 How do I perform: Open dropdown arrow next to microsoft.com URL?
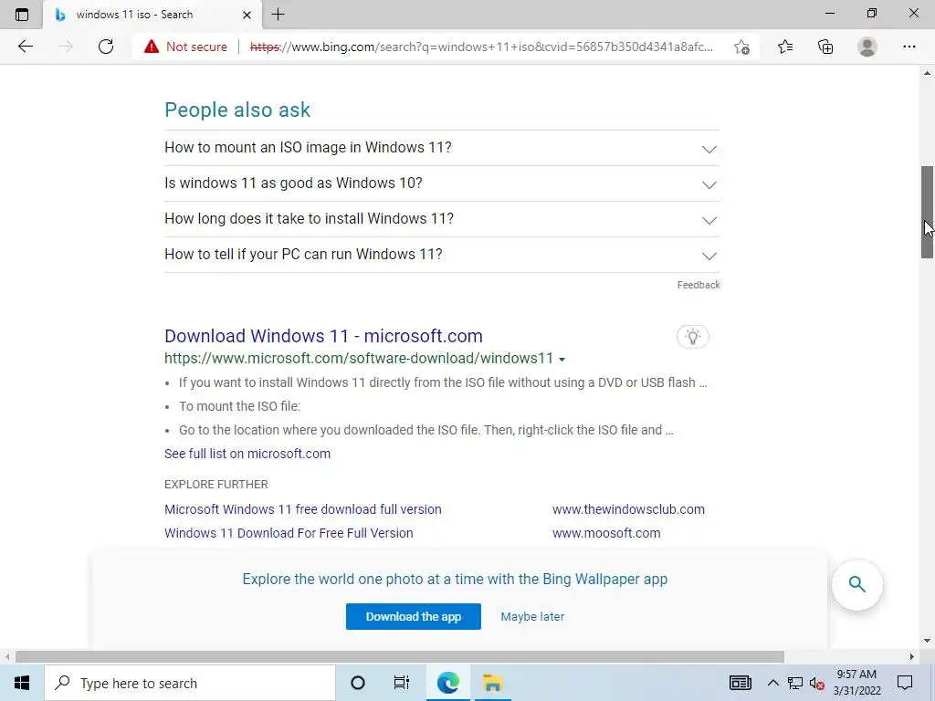(x=562, y=360)
